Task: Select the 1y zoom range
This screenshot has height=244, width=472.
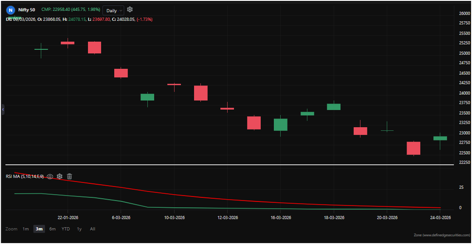Action: [x=79, y=229]
